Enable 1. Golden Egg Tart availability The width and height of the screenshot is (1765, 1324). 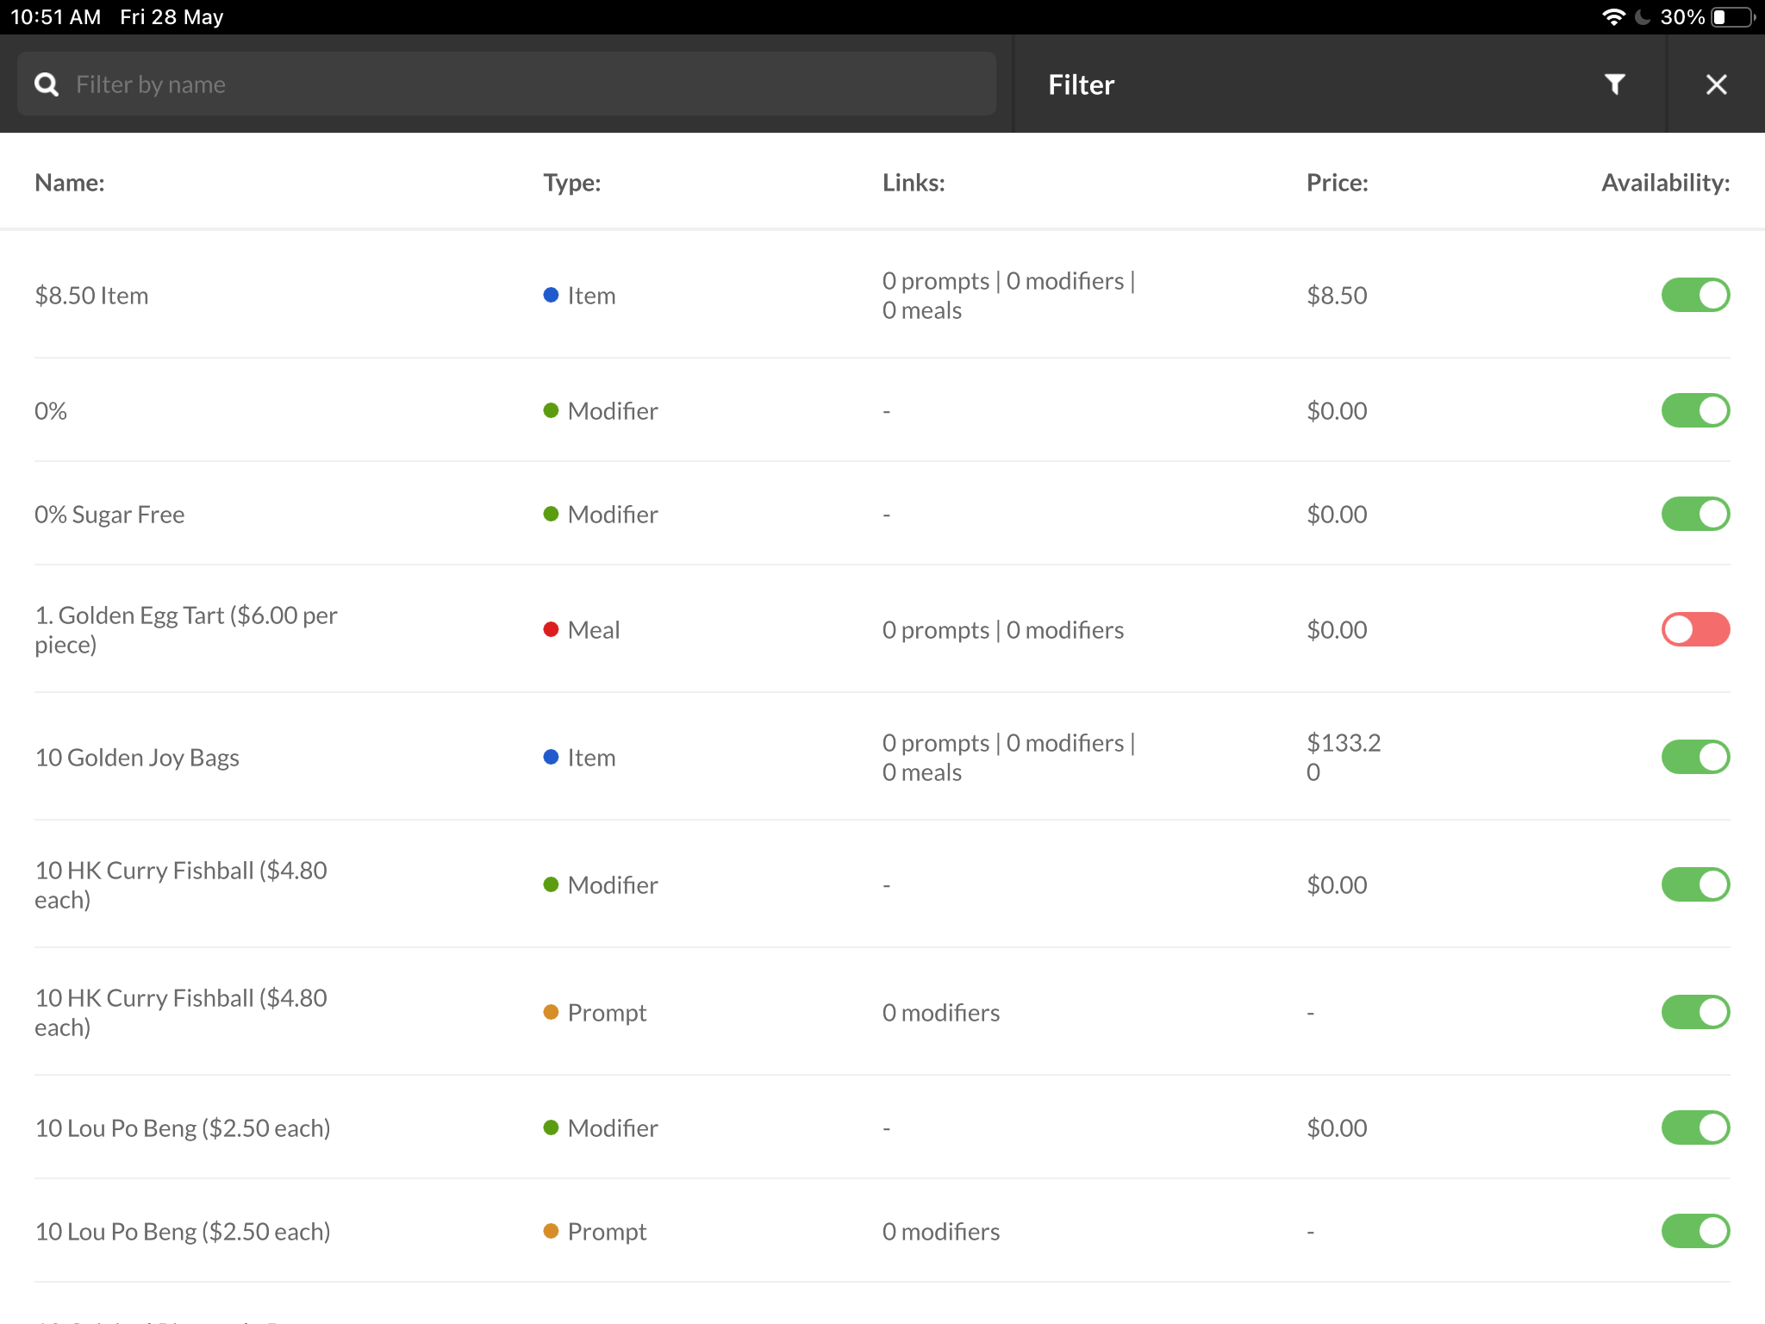[1694, 629]
